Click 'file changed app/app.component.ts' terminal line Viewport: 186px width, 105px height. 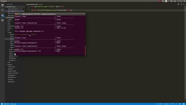click(x=29, y=31)
